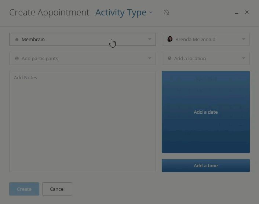Toggle the reminder bell icon
This screenshot has width=259, height=204.
(167, 12)
